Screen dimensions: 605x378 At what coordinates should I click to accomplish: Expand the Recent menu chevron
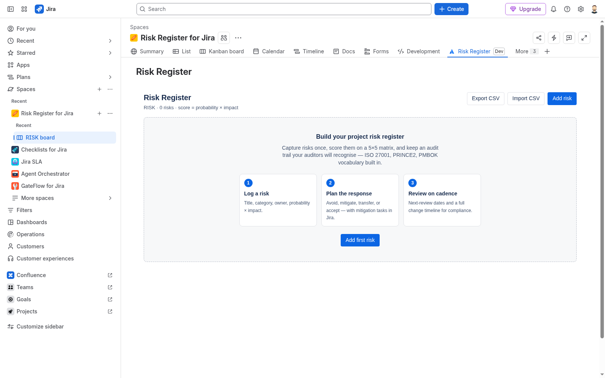click(110, 41)
